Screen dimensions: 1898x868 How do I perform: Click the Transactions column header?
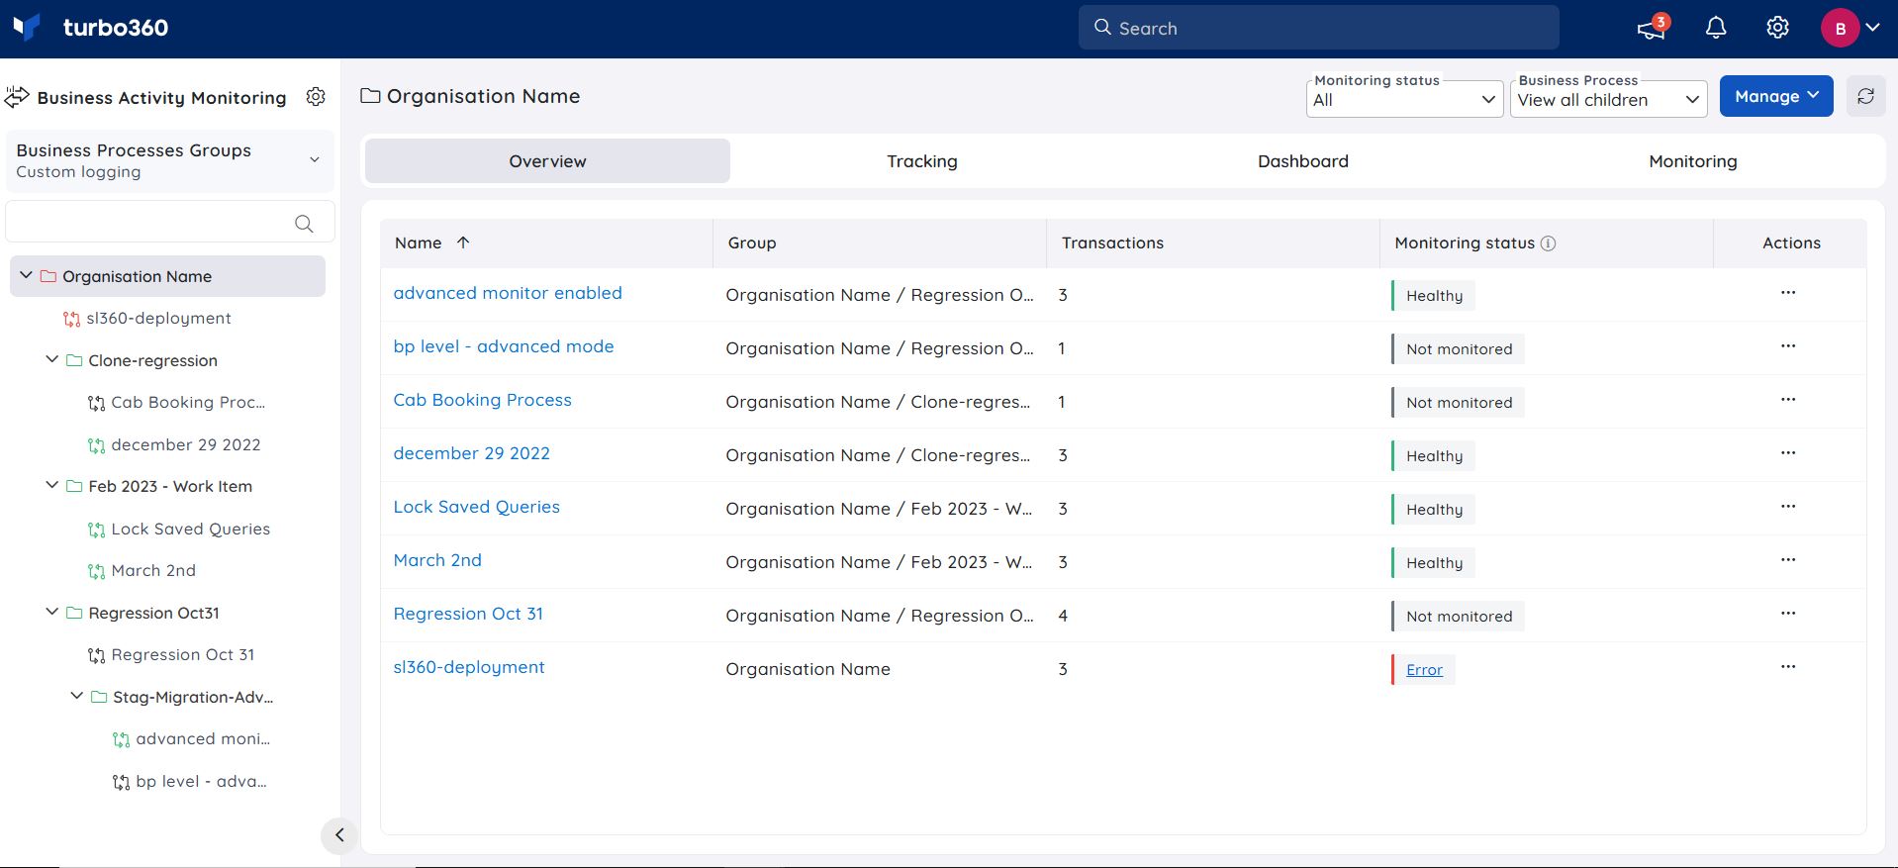1112,243
